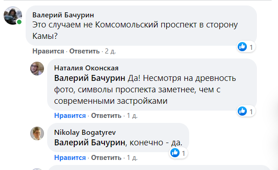This screenshot has width=278, height=170.
Task: Open Валерий Бачурин's profile avatar
Action: pos(13,16)
